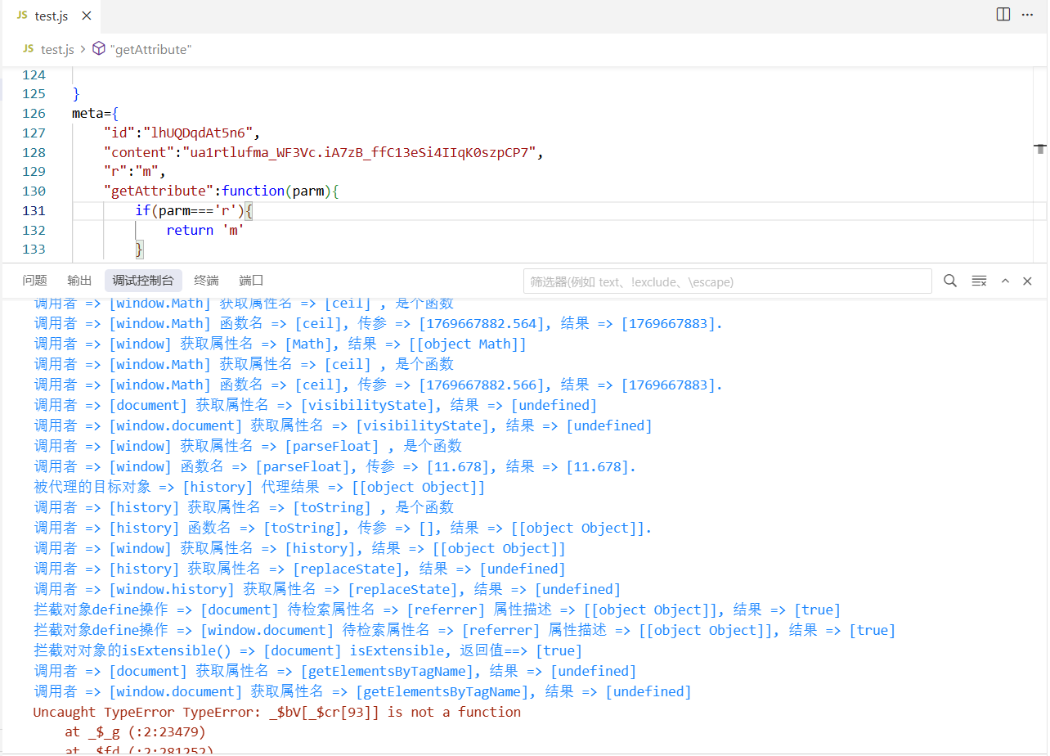The width and height of the screenshot is (1050, 756).
Task: Focus the 筛选器 filter input field
Action: [726, 281]
